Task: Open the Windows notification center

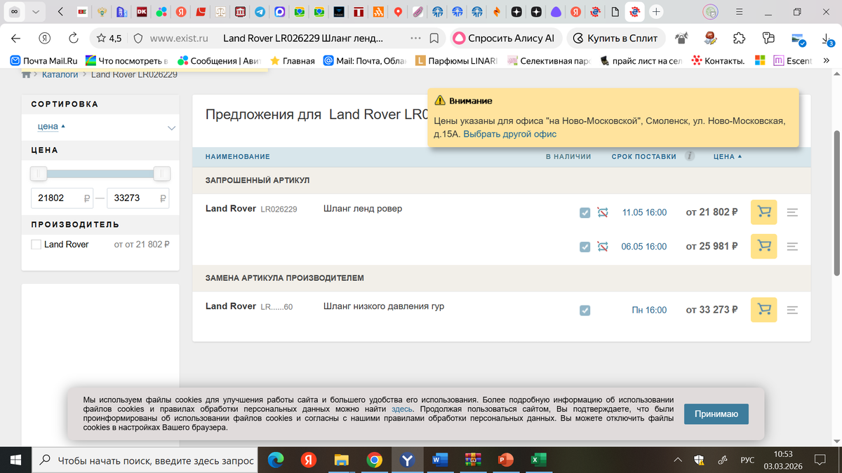Action: coord(820,460)
